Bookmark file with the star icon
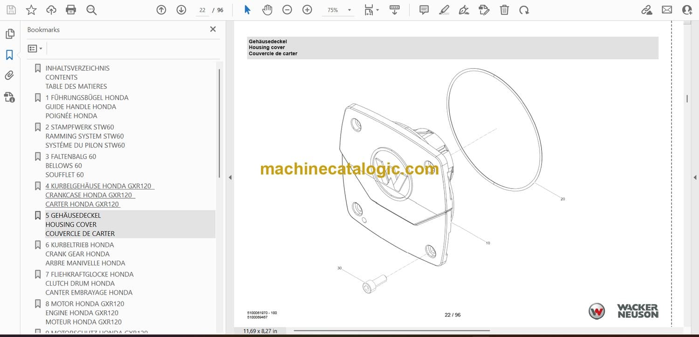Viewport: 699px width, 337px height. (x=31, y=10)
